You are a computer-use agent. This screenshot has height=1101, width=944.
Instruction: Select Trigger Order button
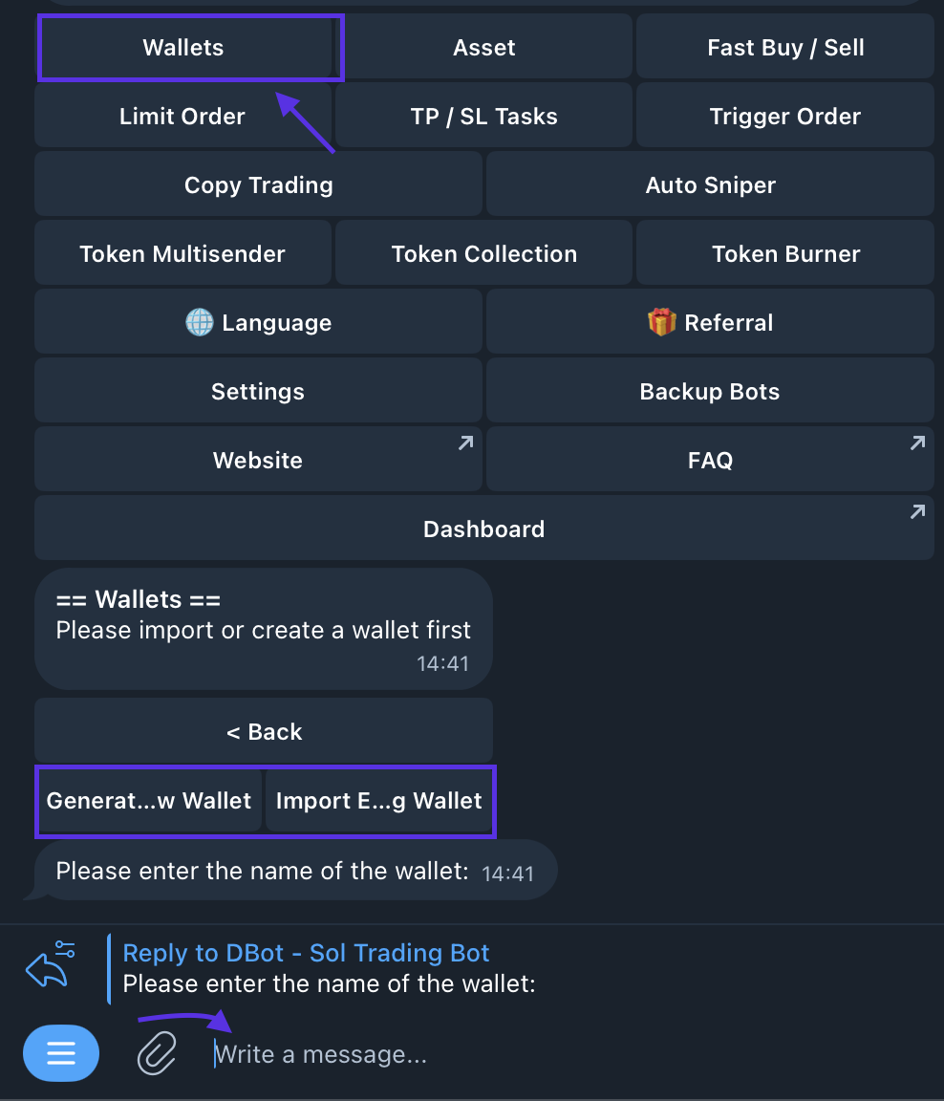tap(785, 117)
